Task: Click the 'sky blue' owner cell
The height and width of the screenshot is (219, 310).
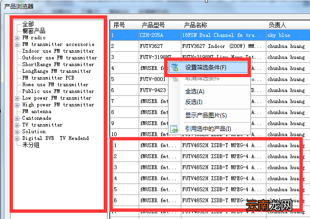Action: click(288, 35)
